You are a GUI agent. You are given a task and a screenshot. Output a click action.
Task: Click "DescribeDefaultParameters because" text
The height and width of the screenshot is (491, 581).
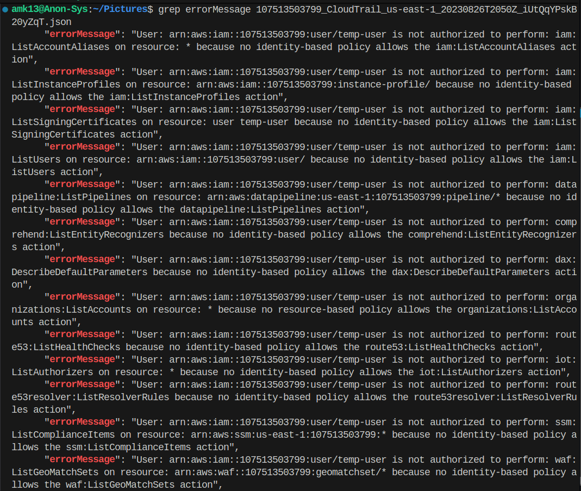[x=101, y=272]
